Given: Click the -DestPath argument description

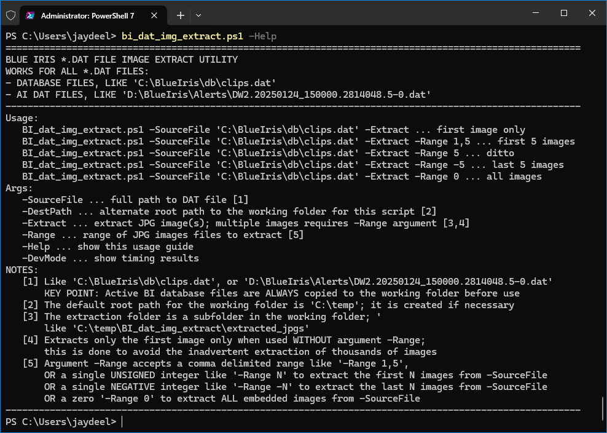Looking at the screenshot, I should point(229,212).
